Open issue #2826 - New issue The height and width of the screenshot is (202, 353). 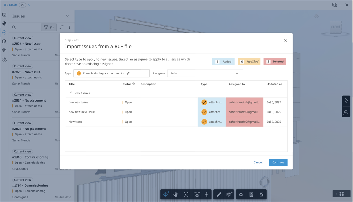tap(26, 44)
